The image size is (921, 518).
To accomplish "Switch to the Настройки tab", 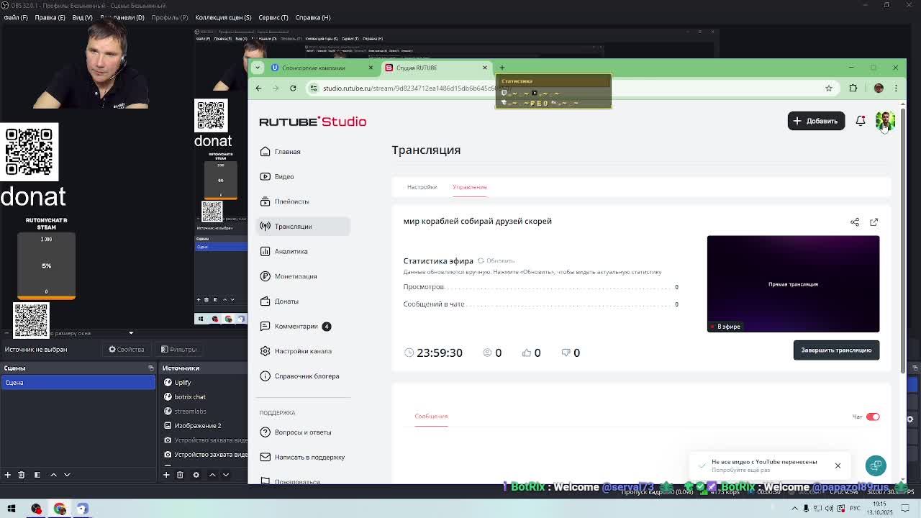I will click(x=422, y=187).
